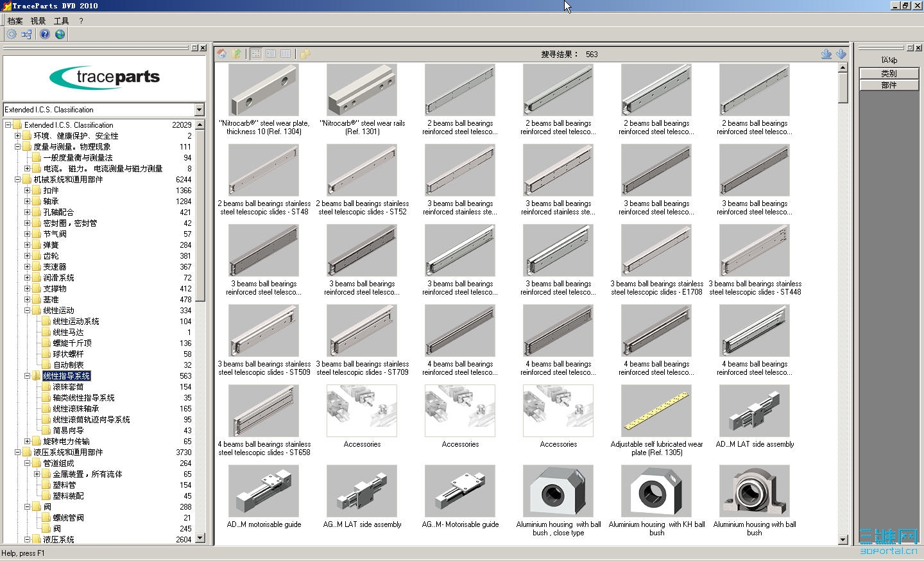Click the tree panel scrollbar up arrow
The height and width of the screenshot is (561, 924).
[200, 125]
